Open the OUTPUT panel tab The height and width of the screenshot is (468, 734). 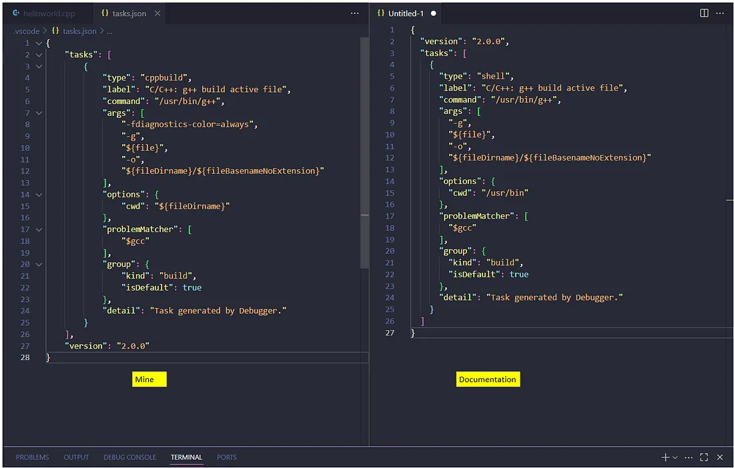pyautogui.click(x=76, y=457)
